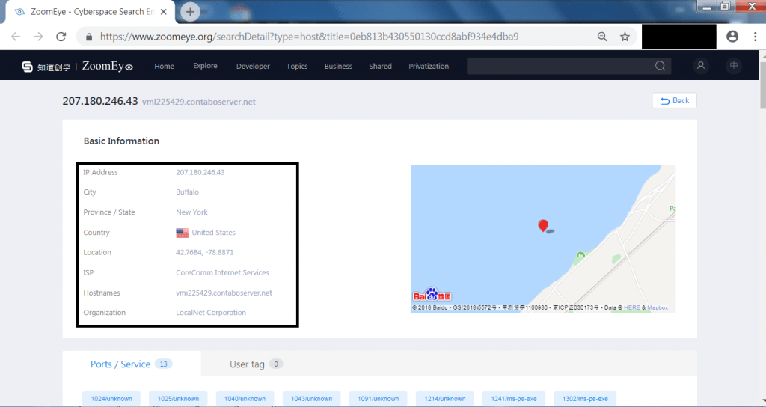766x407 pixels.
Task: Click the Organization value LocalNet Corporation
Action: coord(211,313)
